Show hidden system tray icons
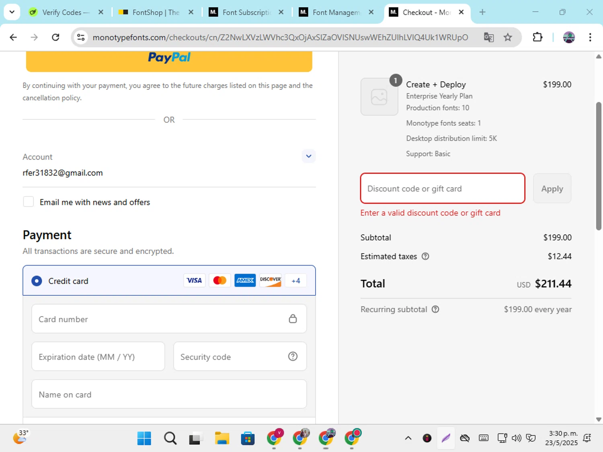This screenshot has height=452, width=603. 408,438
